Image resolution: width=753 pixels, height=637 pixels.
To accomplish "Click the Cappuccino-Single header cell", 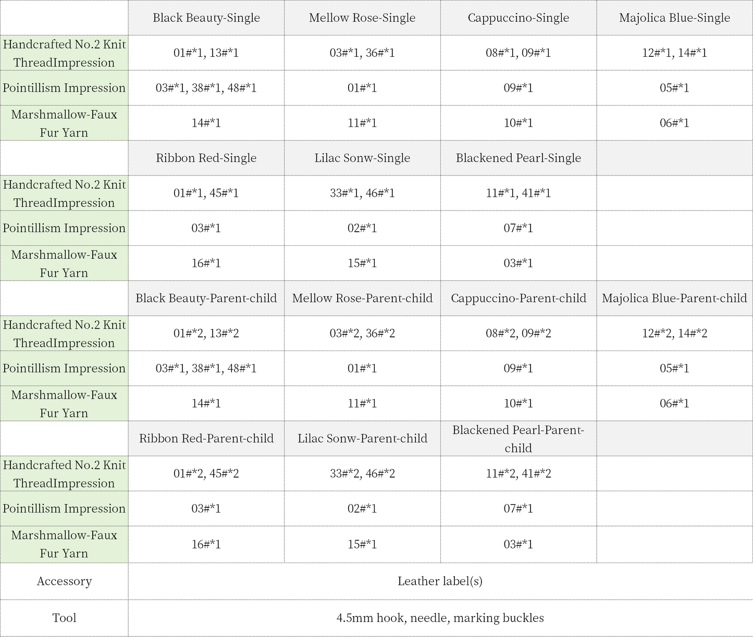I will tap(518, 18).
